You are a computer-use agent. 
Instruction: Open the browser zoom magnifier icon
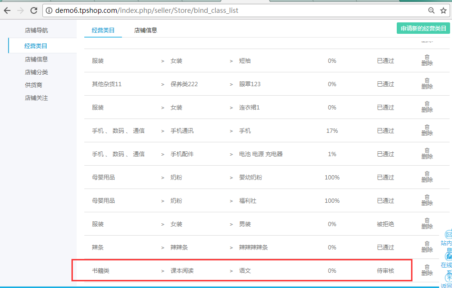pyautogui.click(x=431, y=10)
